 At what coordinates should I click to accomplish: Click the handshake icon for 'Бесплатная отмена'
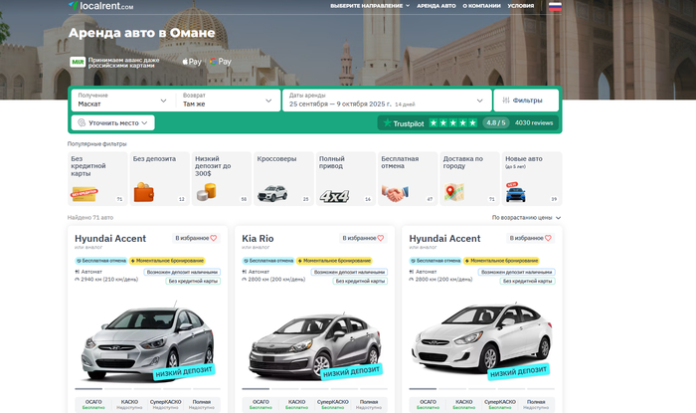396,194
